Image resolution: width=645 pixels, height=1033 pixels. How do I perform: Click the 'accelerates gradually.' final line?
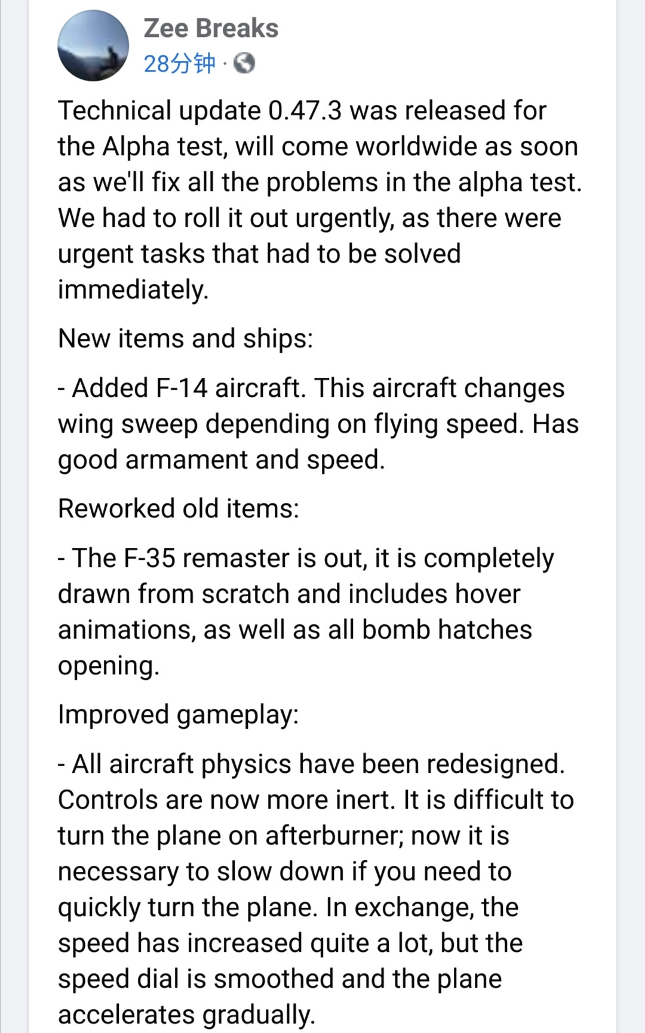coord(186,1015)
